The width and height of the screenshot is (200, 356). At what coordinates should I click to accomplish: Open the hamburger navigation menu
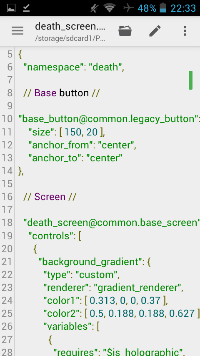click(x=17, y=31)
